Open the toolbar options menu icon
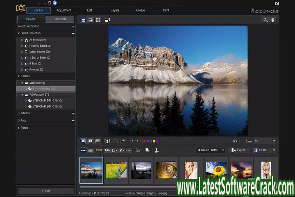The image size is (295, 197). 235,141
